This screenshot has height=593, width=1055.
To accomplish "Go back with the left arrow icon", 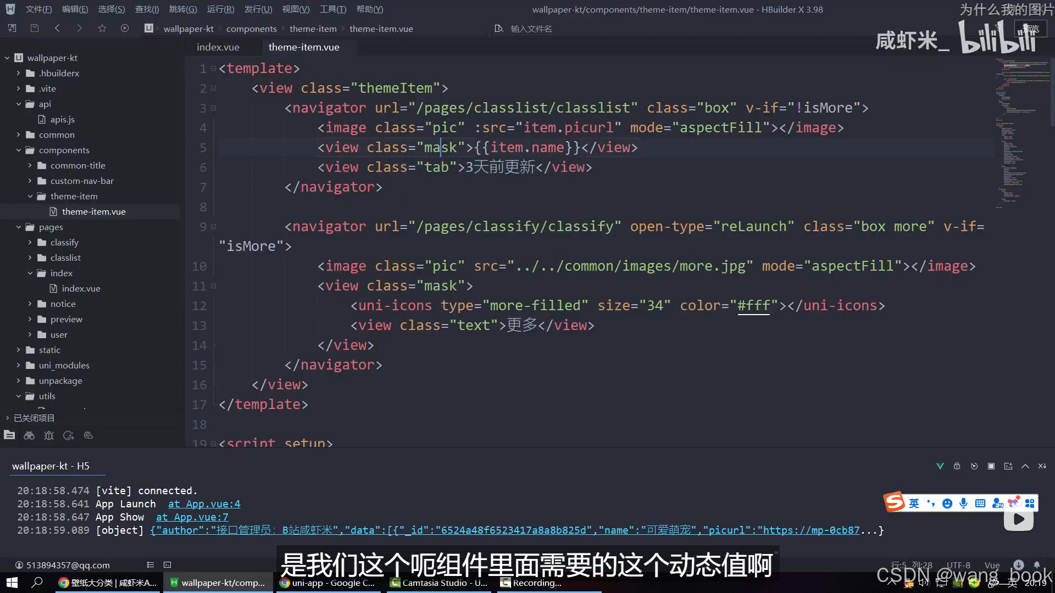I will (57, 28).
